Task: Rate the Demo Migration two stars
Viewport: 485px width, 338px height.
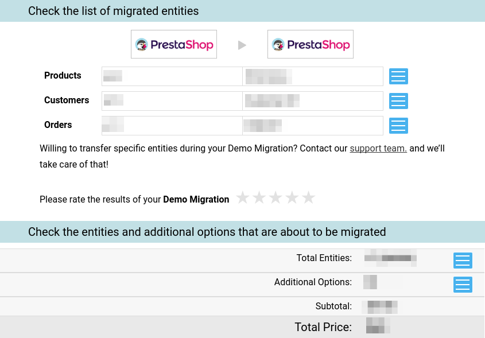Action: pos(259,197)
